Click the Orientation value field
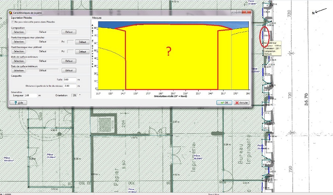 click(75, 95)
